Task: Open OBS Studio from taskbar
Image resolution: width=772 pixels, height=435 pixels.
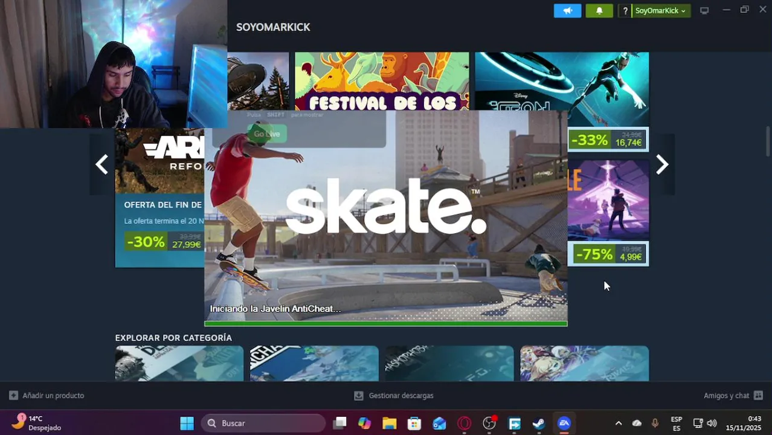Action: [x=489, y=423]
